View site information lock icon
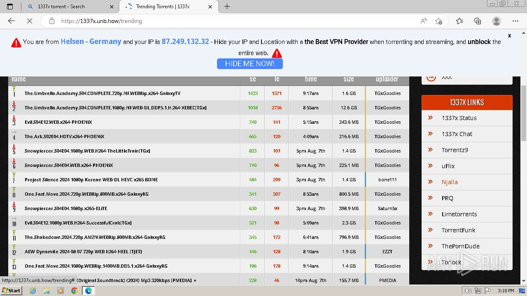The height and width of the screenshot is (296, 527). 51,21
